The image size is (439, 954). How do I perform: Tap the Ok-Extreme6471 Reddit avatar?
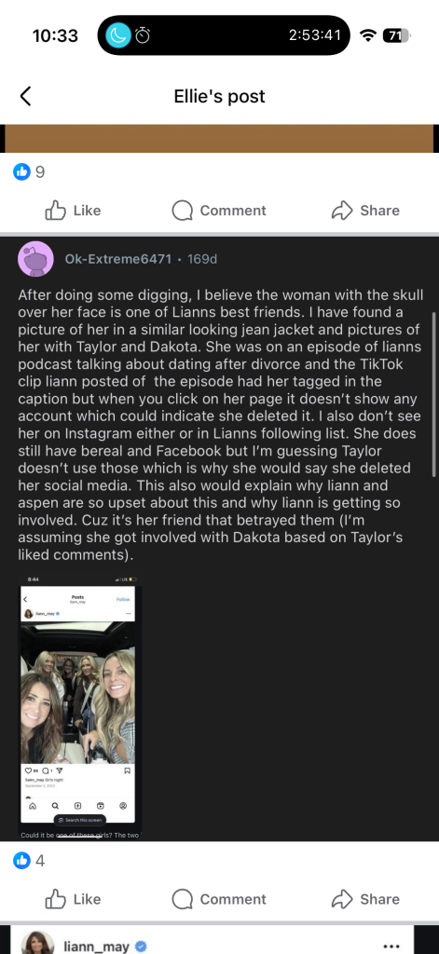pos(38,259)
